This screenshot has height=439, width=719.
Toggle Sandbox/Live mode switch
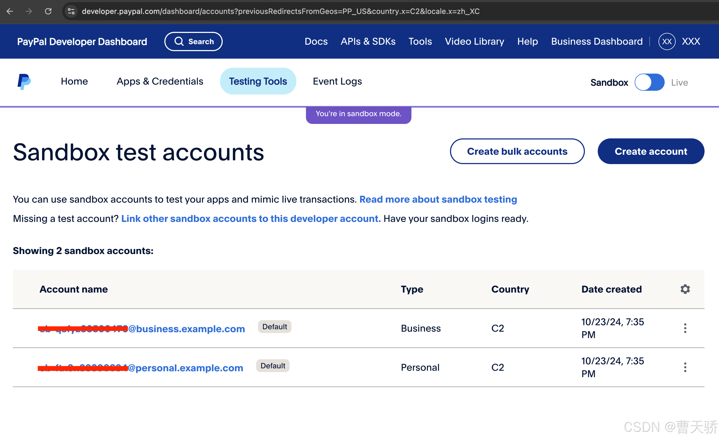click(649, 82)
